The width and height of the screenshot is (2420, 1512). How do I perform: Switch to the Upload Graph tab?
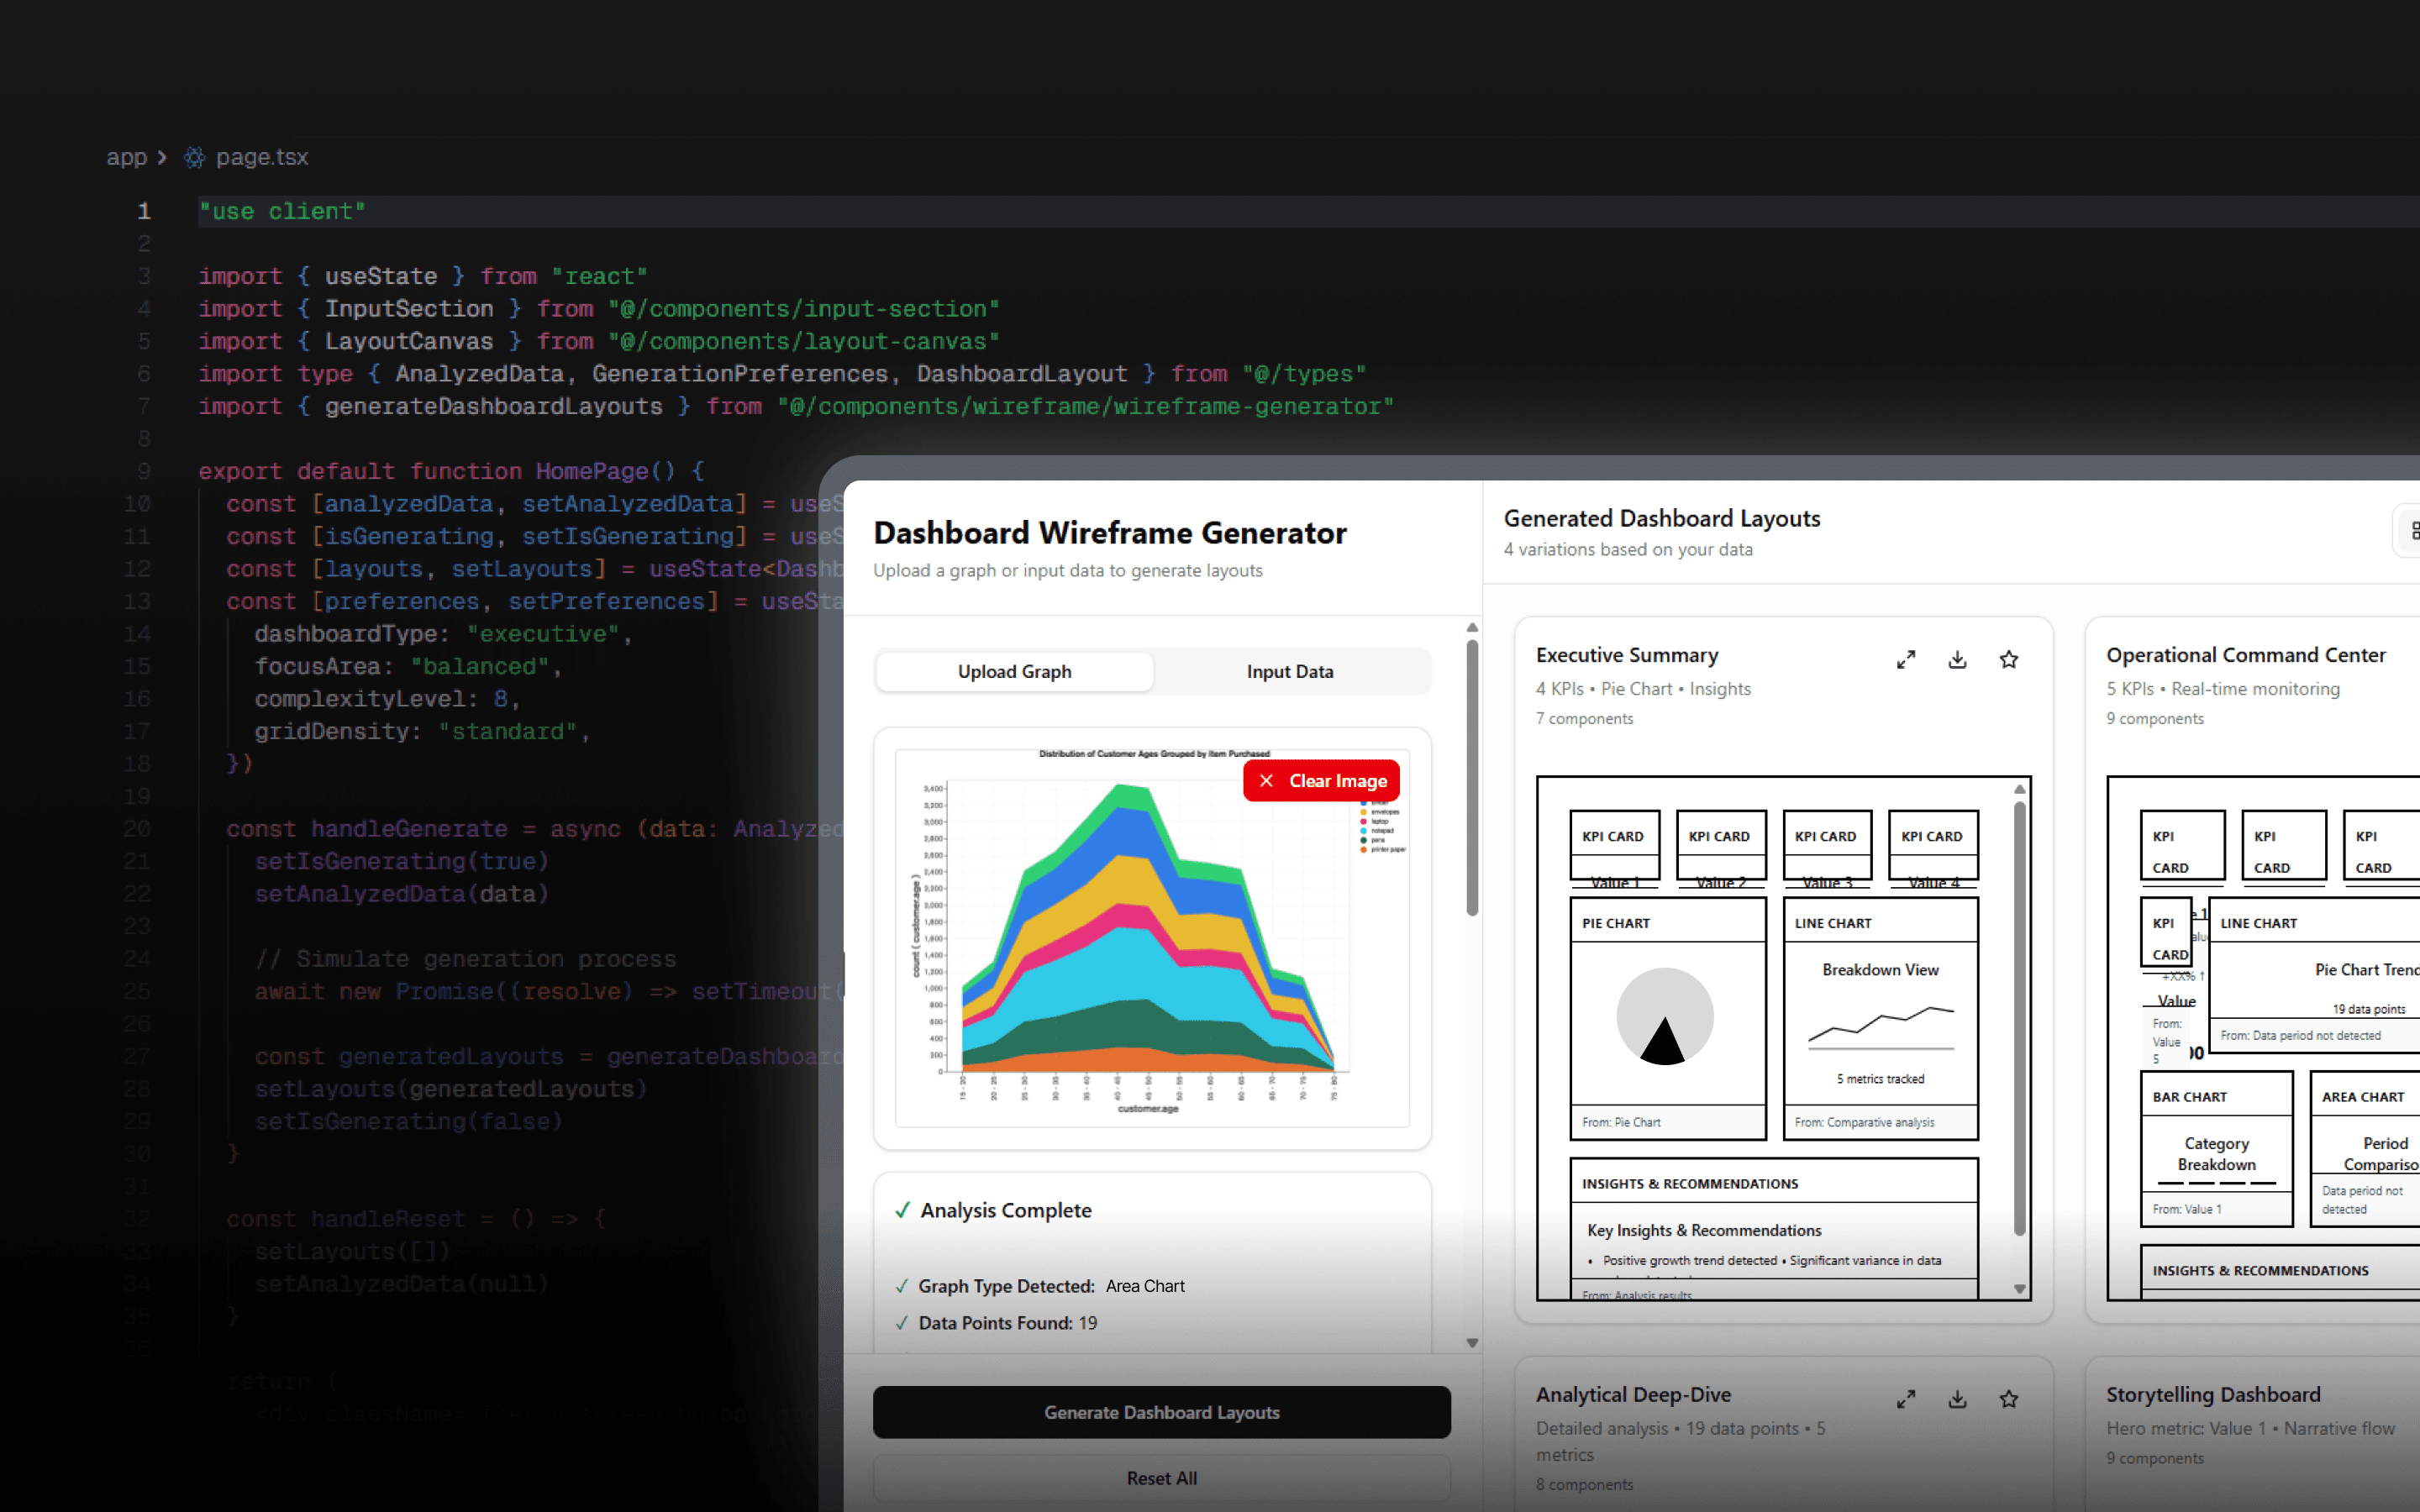1014,672
